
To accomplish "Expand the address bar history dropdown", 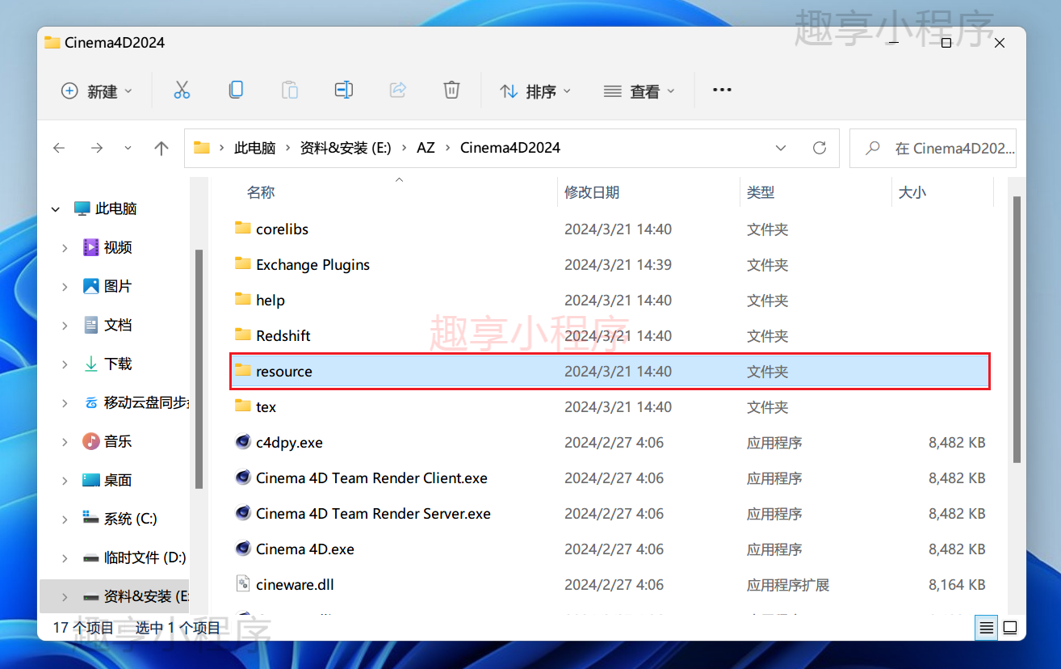I will point(781,148).
